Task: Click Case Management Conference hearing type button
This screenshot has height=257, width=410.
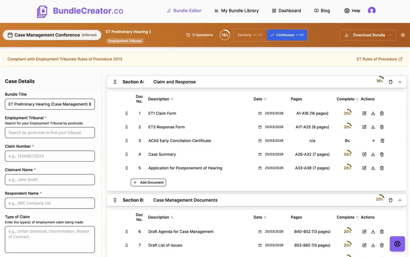Action: point(52,35)
